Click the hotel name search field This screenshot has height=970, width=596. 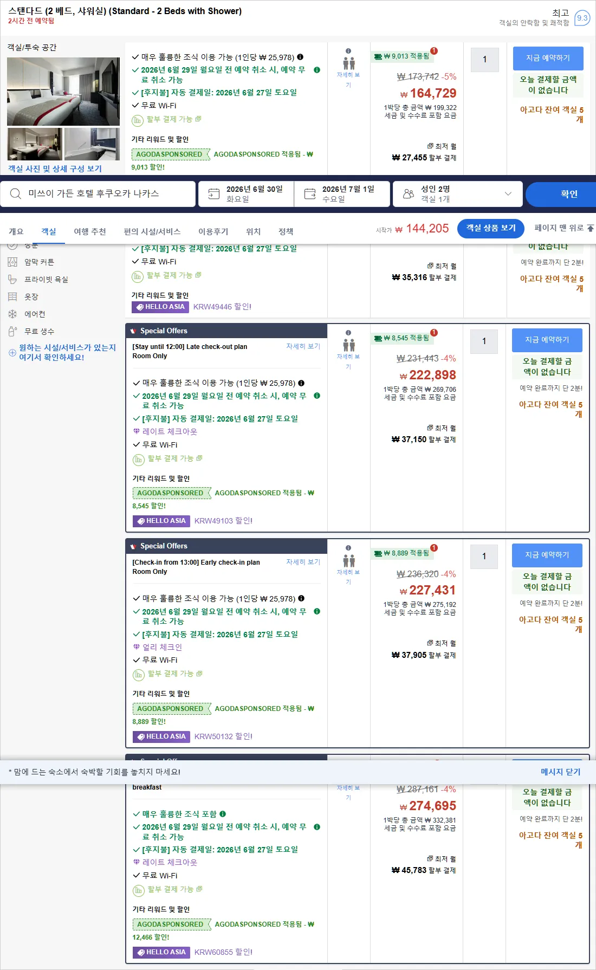tap(98, 194)
